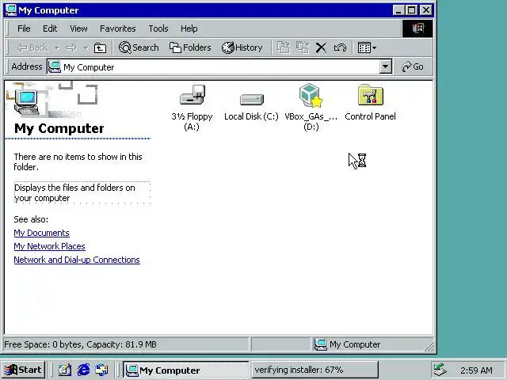Screen dimensions: 507x380
Task: Minimize the My Computer window
Action: (x=398, y=10)
